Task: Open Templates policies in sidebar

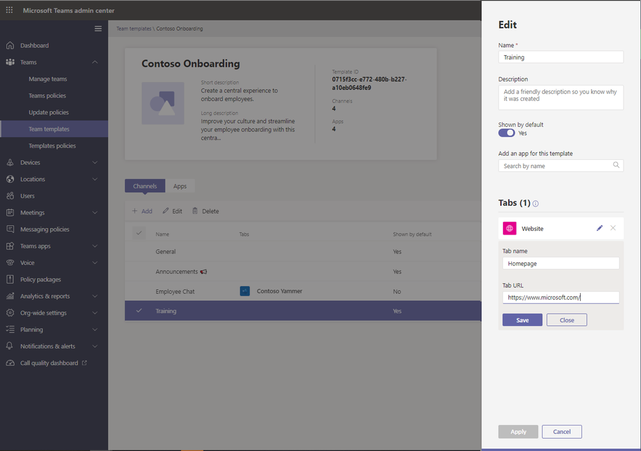Action: [x=52, y=146]
